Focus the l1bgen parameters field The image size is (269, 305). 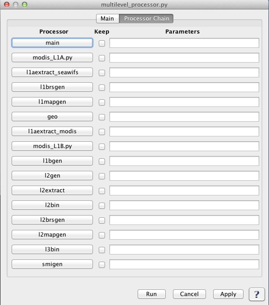(x=184, y=161)
